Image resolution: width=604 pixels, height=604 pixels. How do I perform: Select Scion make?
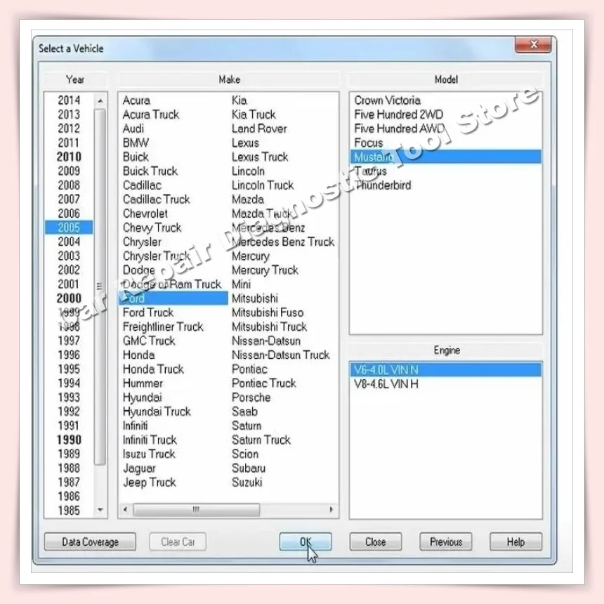(x=245, y=454)
